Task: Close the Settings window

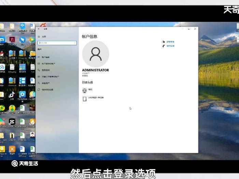Action: tap(195, 29)
